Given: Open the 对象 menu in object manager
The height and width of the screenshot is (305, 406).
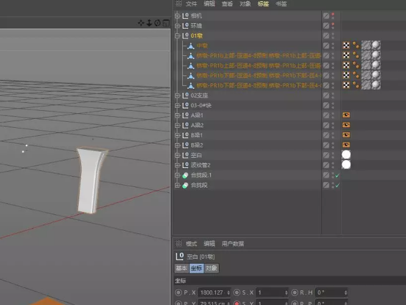Looking at the screenshot, I should [245, 4].
